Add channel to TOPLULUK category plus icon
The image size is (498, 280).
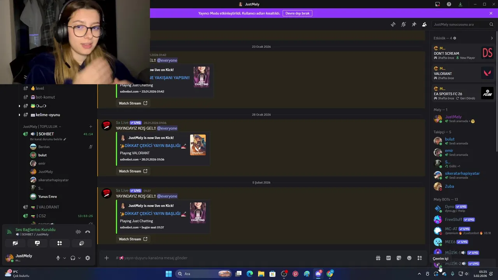click(91, 126)
